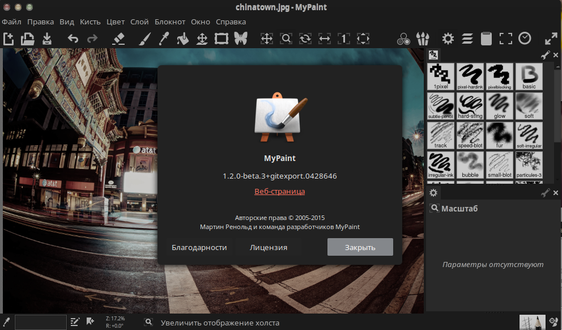Close the tool options panel

point(556,193)
